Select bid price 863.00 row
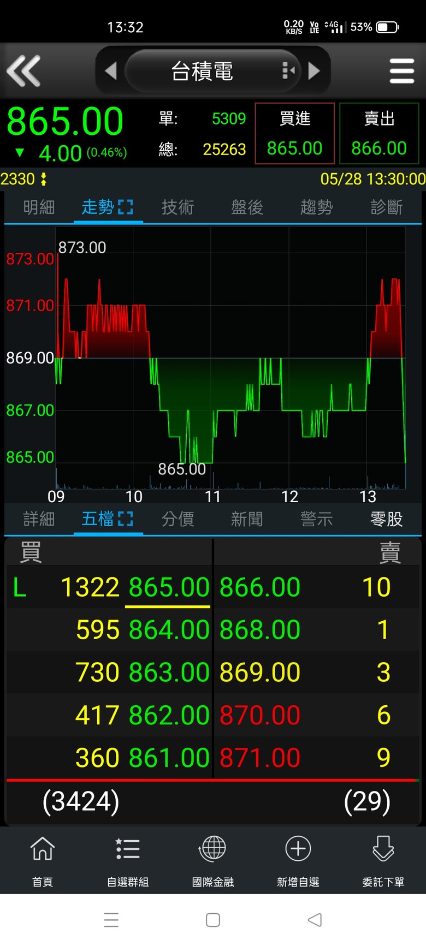This screenshot has height=946, width=426. pyautogui.click(x=169, y=673)
